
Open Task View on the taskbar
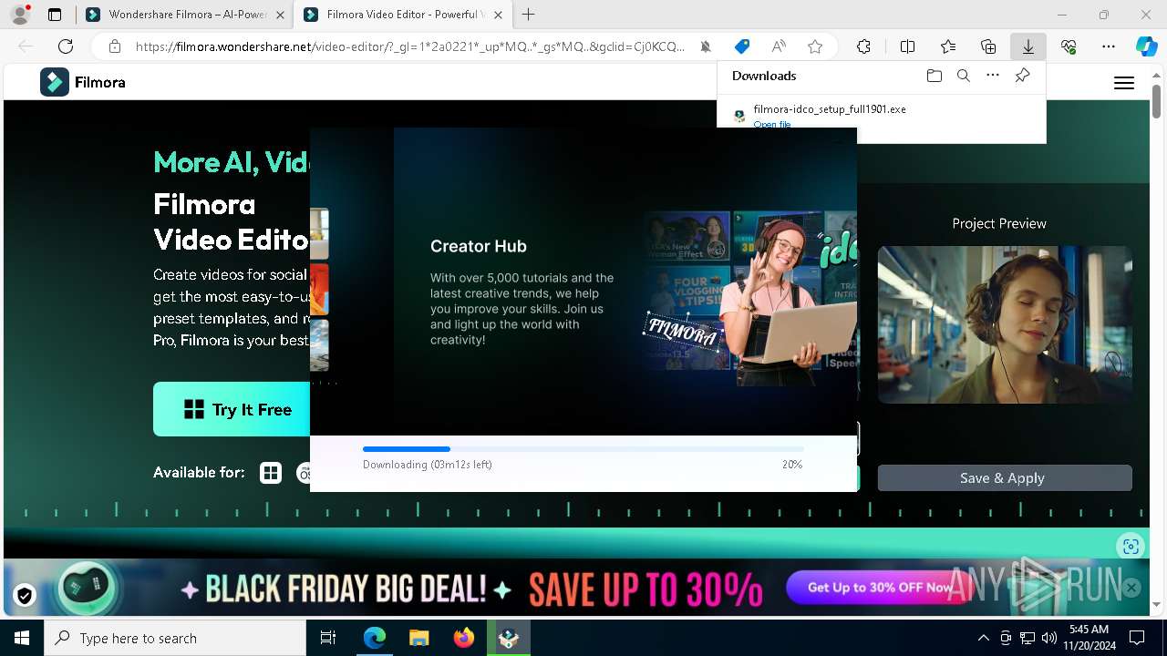coord(328,638)
